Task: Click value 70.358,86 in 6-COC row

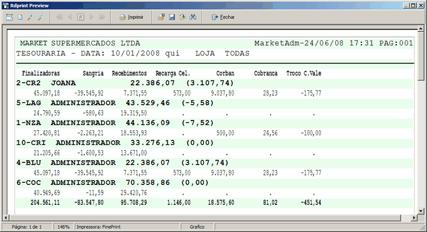Action: click(x=148, y=183)
